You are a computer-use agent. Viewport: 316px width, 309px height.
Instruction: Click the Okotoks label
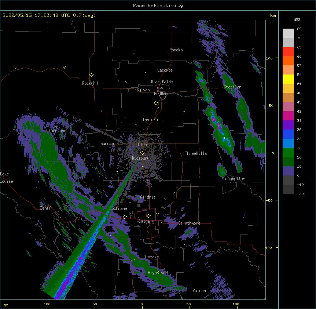pyautogui.click(x=151, y=257)
